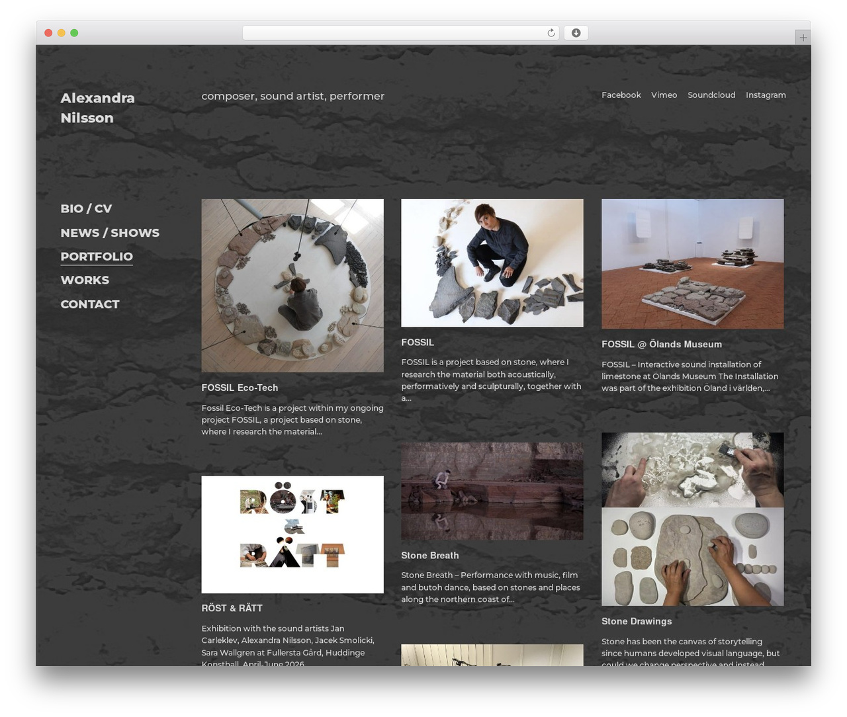This screenshot has width=847, height=717.
Task: Click the Alexandra Nilsson site title
Action: click(x=97, y=108)
